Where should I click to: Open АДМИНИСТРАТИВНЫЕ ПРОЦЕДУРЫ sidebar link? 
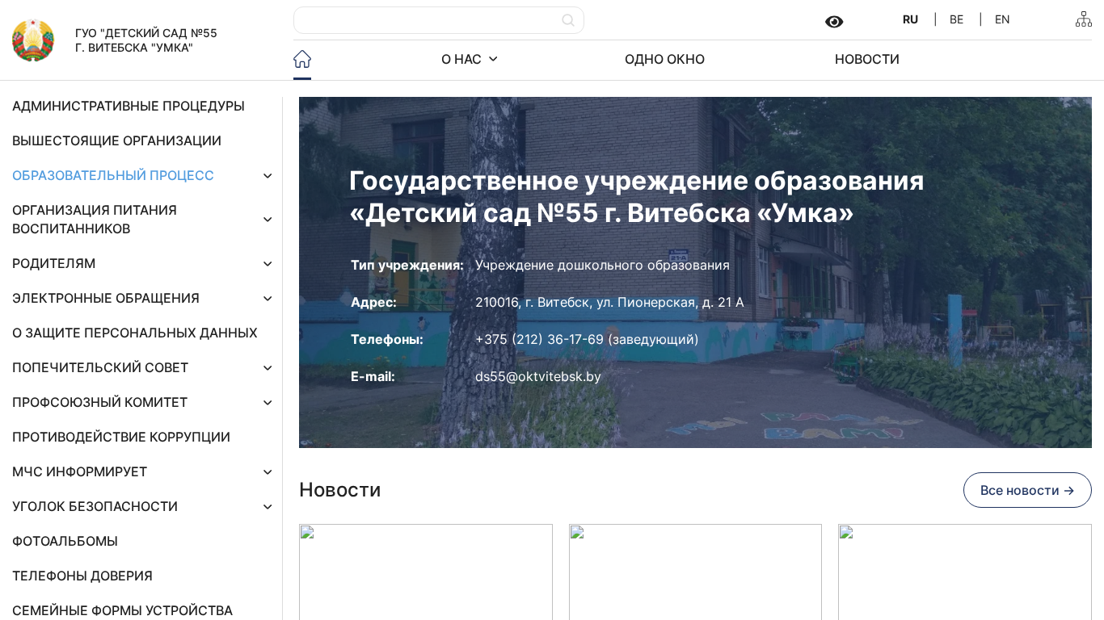[x=128, y=106]
